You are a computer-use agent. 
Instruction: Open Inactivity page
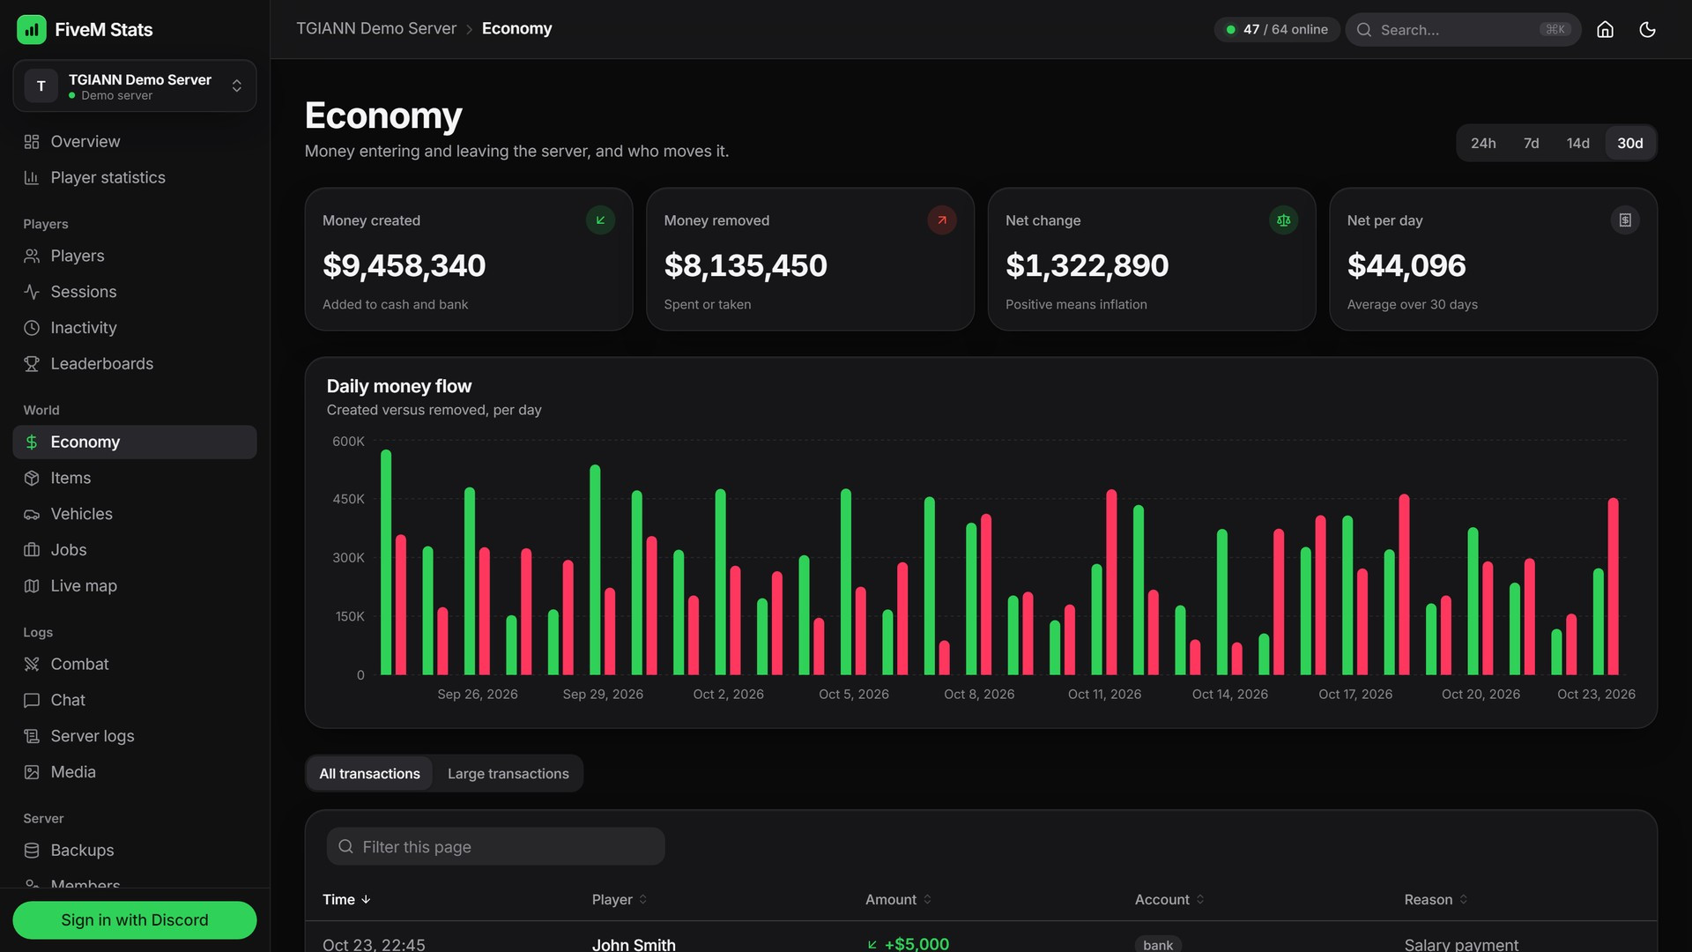coord(135,328)
